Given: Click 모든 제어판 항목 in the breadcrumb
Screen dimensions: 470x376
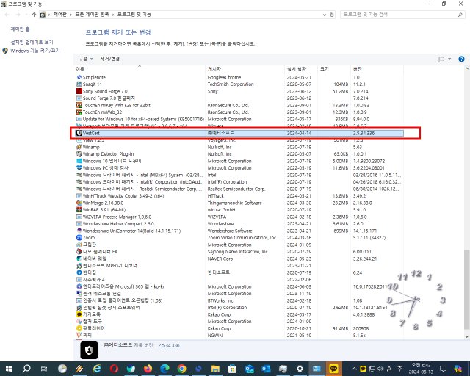Looking at the screenshot, I should pyautogui.click(x=92, y=15).
